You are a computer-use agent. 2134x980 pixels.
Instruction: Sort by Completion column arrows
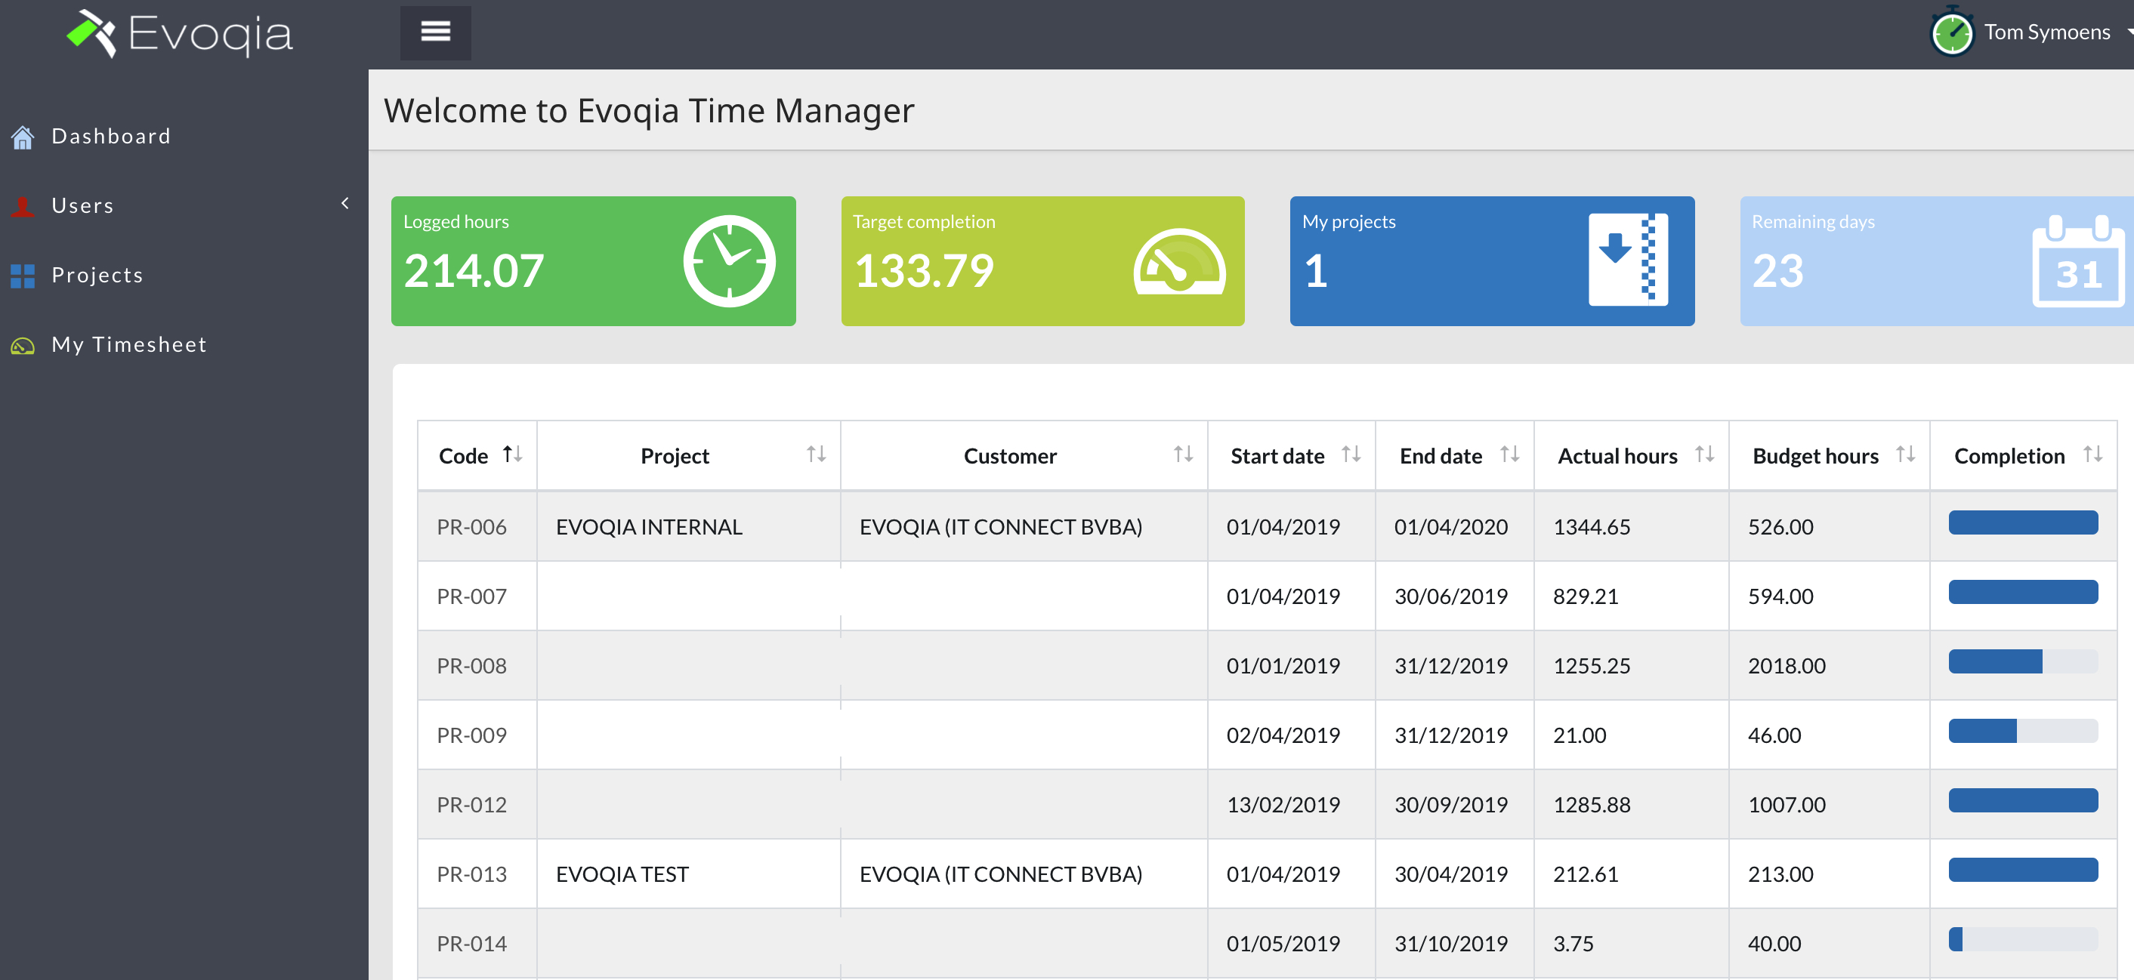tap(2092, 455)
